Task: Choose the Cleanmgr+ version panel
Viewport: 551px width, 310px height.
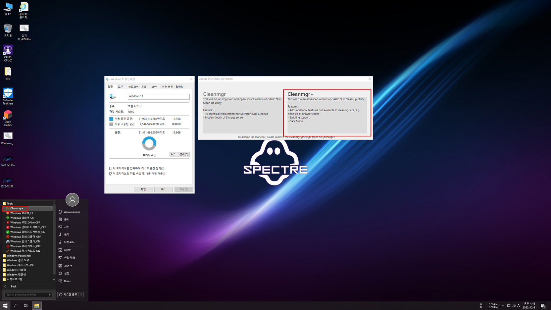Action: pyautogui.click(x=327, y=113)
